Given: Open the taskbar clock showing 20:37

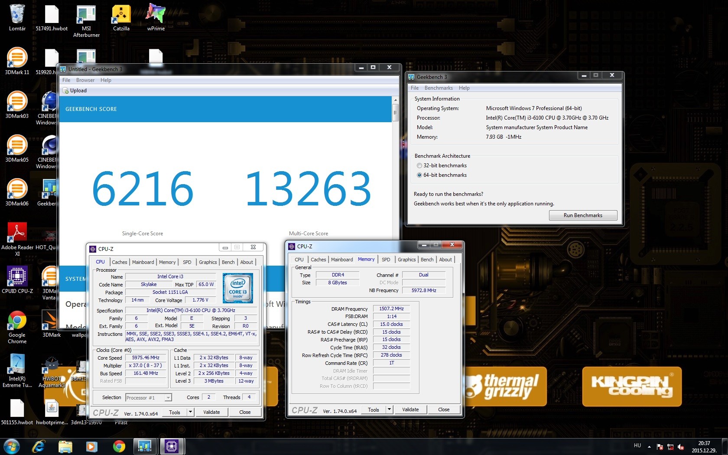Looking at the screenshot, I should 704,447.
